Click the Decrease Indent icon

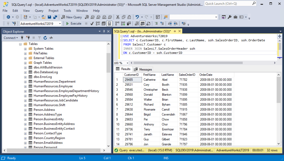point(170,24)
